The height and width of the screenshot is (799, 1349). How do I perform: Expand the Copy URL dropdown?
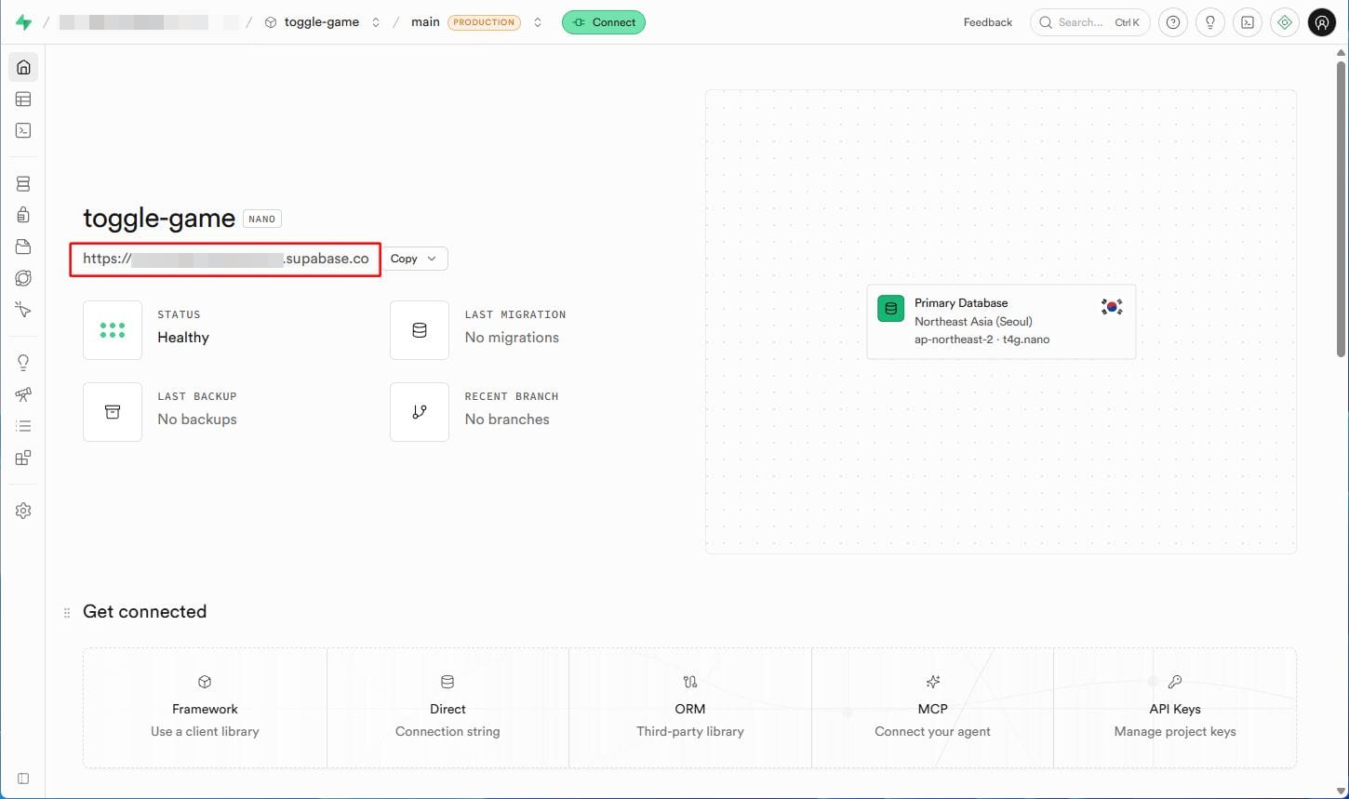(414, 259)
